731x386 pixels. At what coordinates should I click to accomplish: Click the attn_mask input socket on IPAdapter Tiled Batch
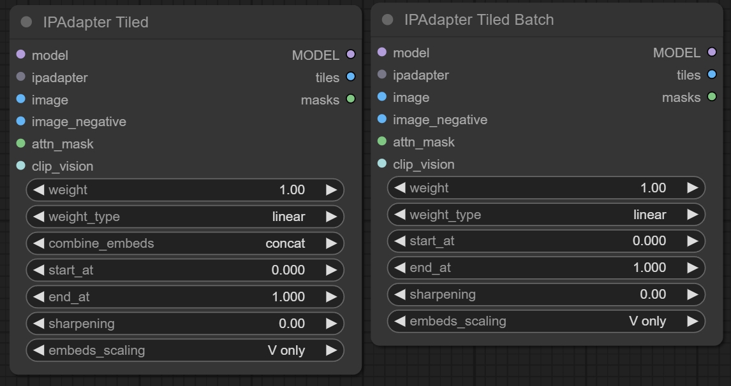point(382,141)
